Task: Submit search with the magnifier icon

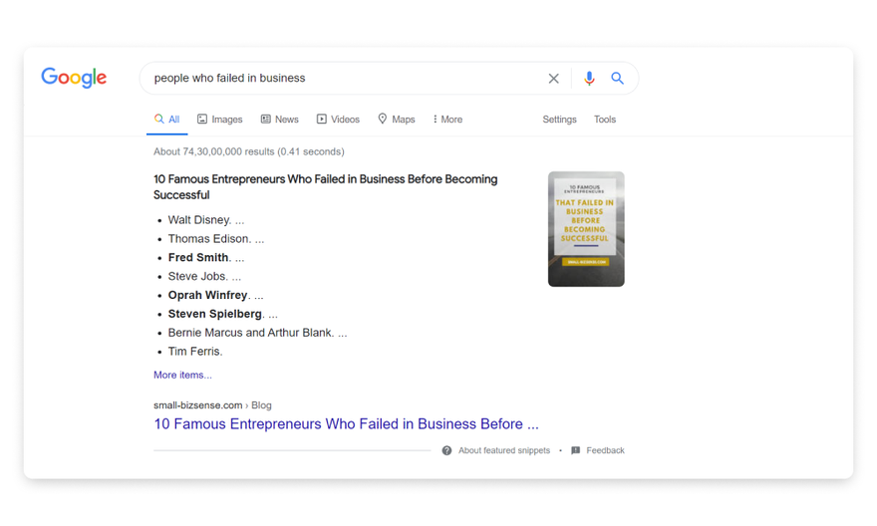Action: (x=617, y=79)
